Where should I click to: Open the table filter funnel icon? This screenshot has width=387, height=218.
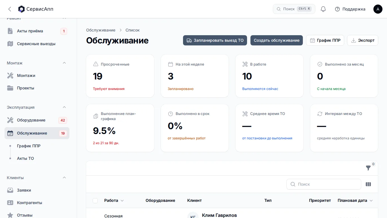(x=368, y=168)
